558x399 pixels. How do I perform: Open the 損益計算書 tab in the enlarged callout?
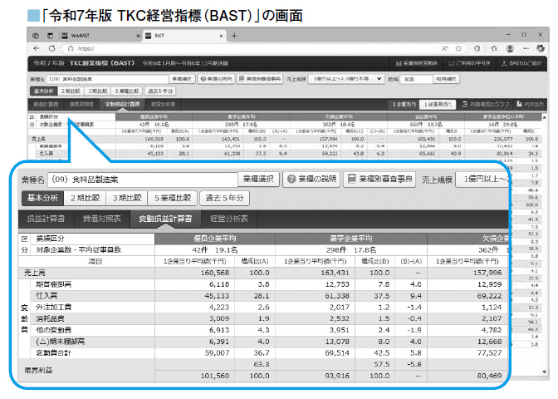pos(46,219)
